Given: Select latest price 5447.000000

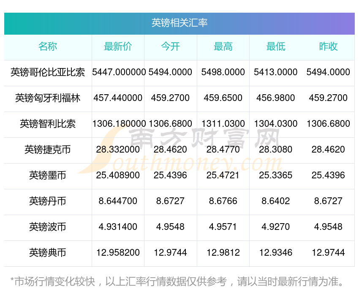Looking at the screenshot, I should point(119,72).
